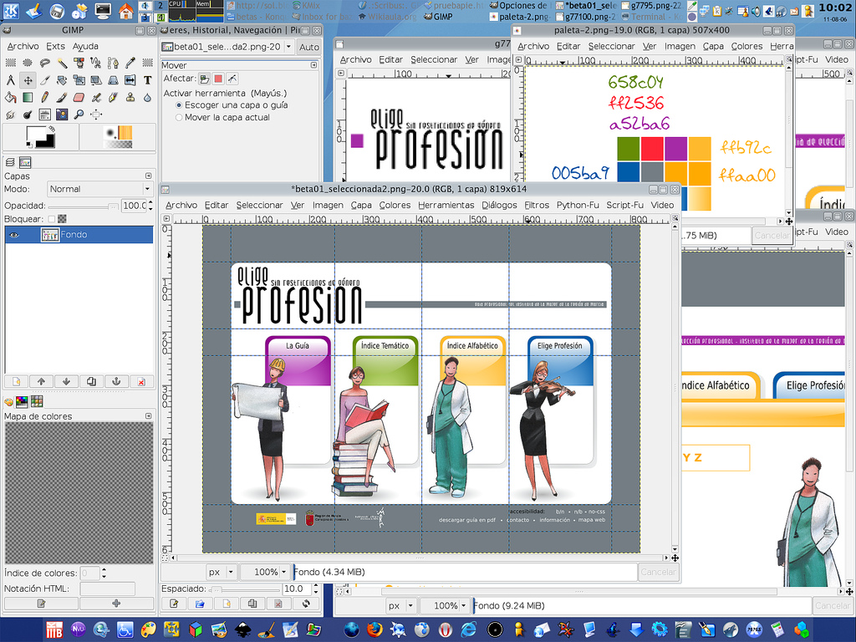This screenshot has height=642, width=856.
Task: Open the 100% zoom dropdown in background image window
Action: point(446,605)
